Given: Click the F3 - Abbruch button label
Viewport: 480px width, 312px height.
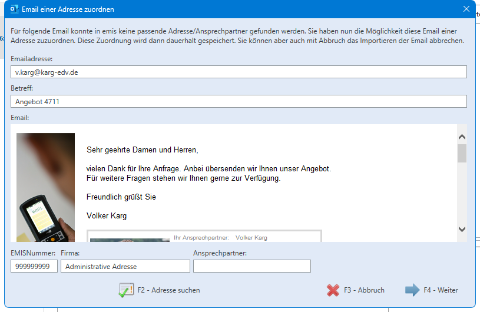Looking at the screenshot, I should [x=364, y=290].
